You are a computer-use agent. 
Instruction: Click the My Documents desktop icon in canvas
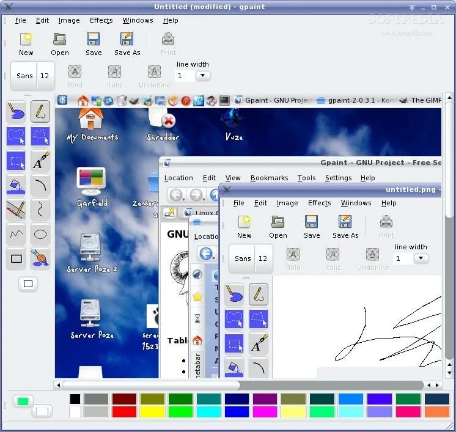(x=92, y=126)
